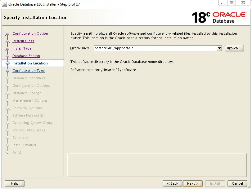Click the disabled Install button
This screenshot has width=252, height=189.
click(x=215, y=183)
